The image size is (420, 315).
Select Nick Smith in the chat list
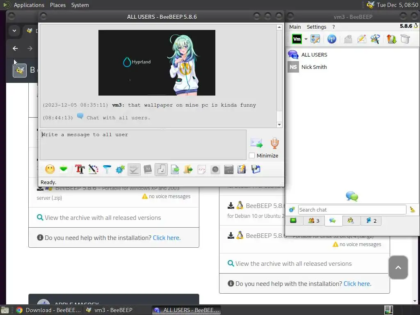(352, 67)
